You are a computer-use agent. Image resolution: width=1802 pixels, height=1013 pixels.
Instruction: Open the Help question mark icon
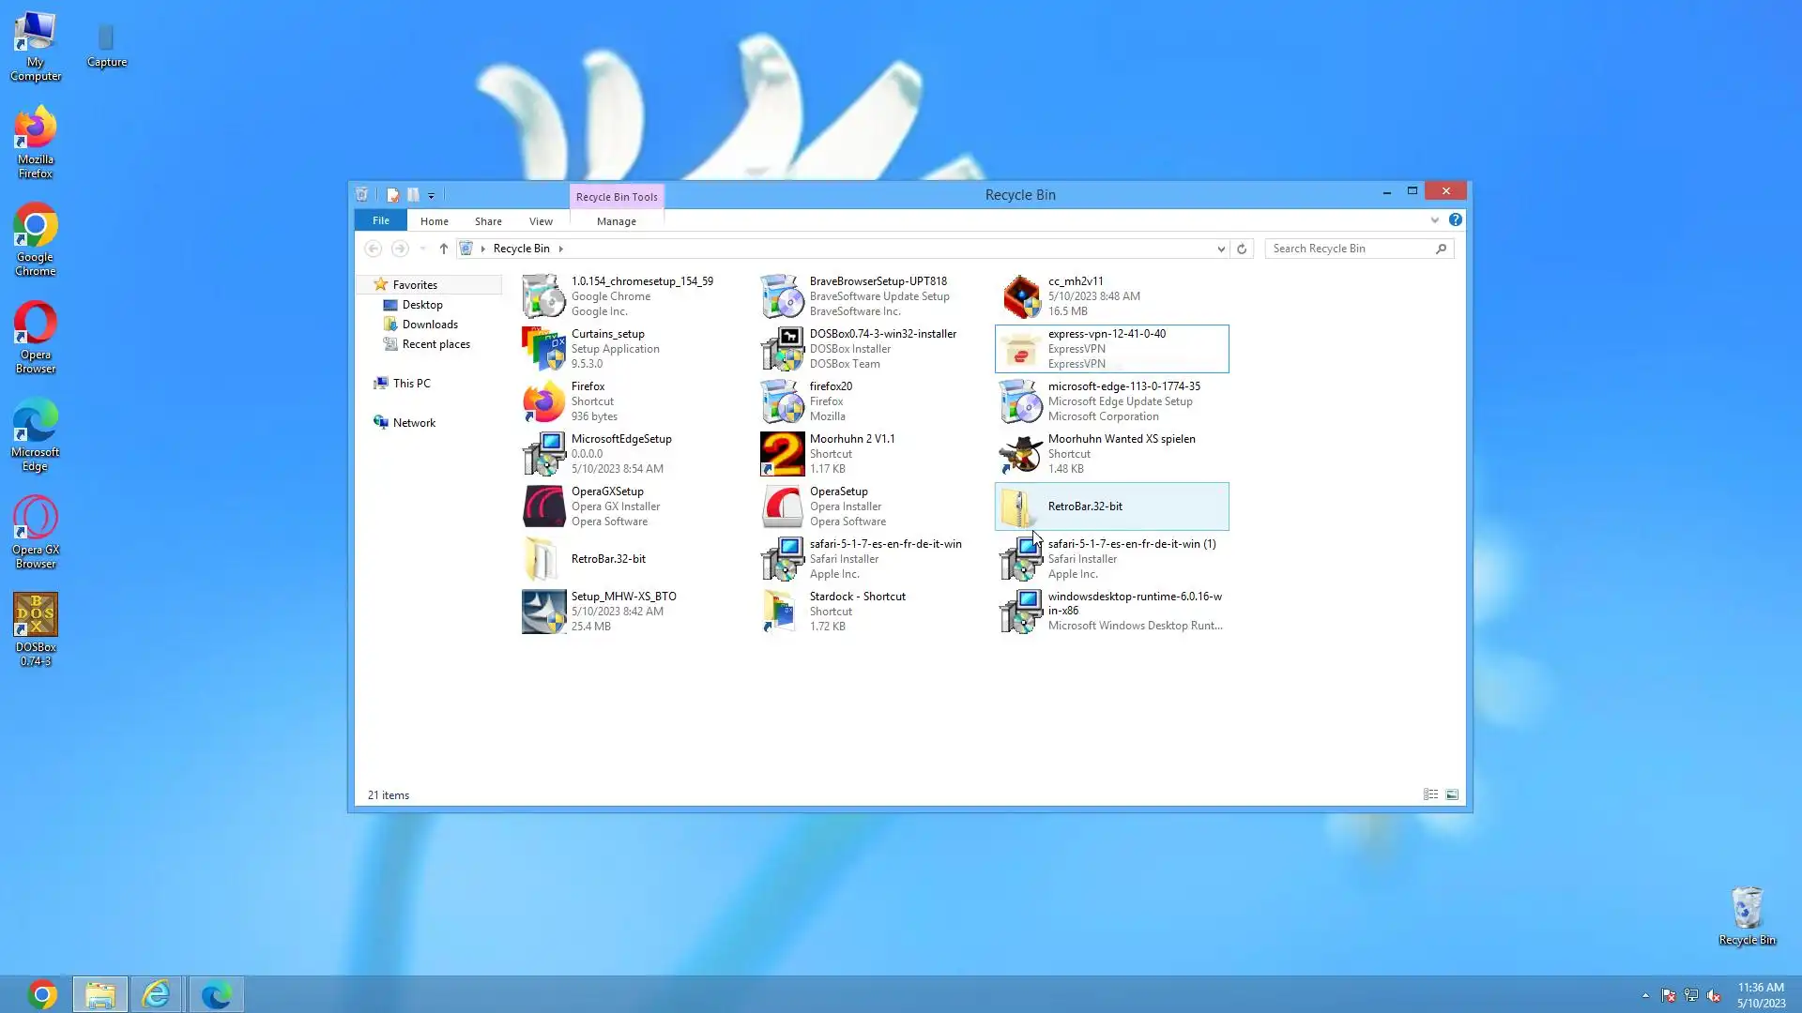(x=1455, y=219)
